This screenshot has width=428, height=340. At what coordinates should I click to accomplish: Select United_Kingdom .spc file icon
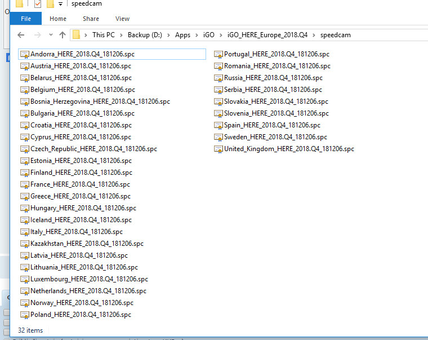coord(219,149)
